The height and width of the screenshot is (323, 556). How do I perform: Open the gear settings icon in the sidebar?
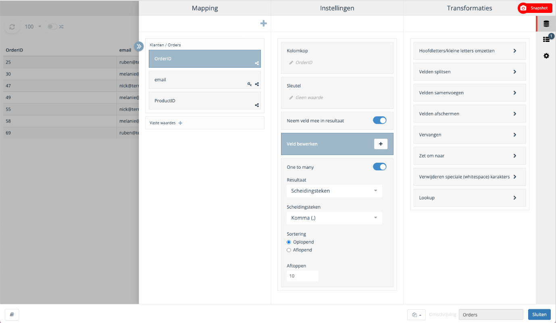point(546,56)
